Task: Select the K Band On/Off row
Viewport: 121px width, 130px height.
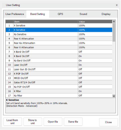Action: coord(59,56)
